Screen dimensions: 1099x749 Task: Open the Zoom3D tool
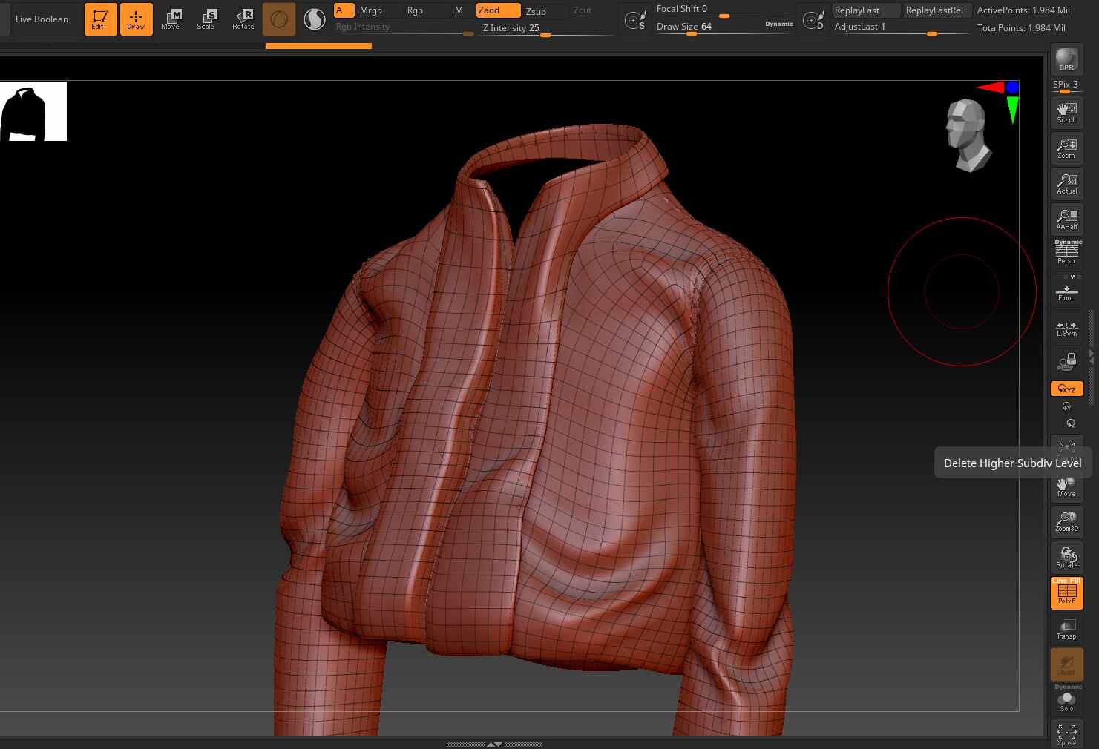click(1066, 521)
